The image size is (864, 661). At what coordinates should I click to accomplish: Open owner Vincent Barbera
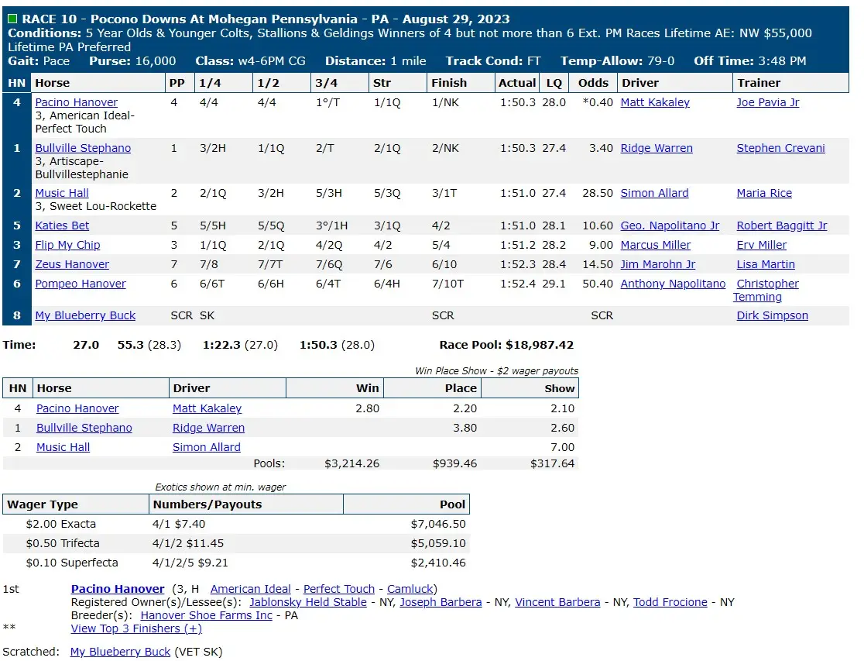[x=557, y=602]
